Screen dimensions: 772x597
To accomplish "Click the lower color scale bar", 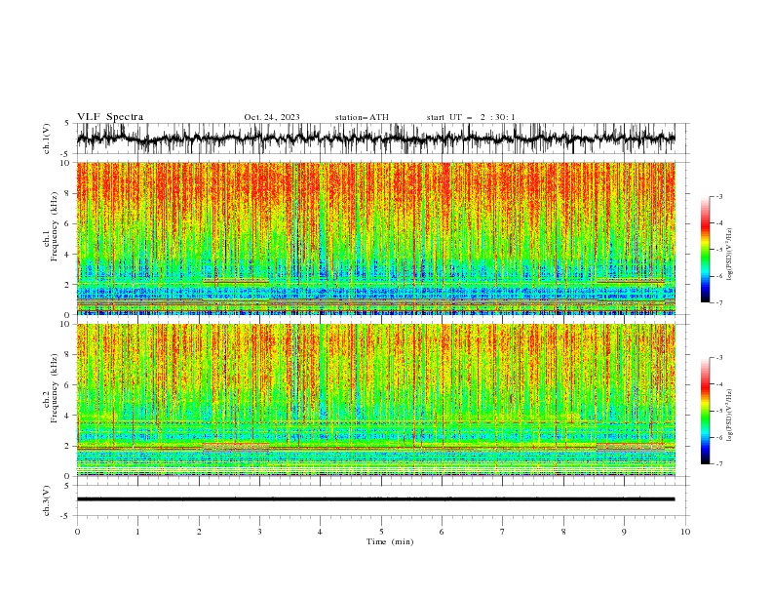I will click(705, 411).
